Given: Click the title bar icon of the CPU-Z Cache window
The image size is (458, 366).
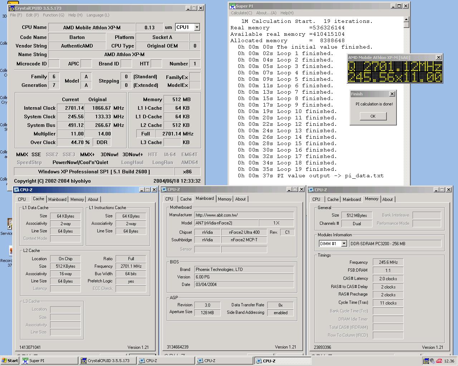Looking at the screenshot, I should point(16,190).
